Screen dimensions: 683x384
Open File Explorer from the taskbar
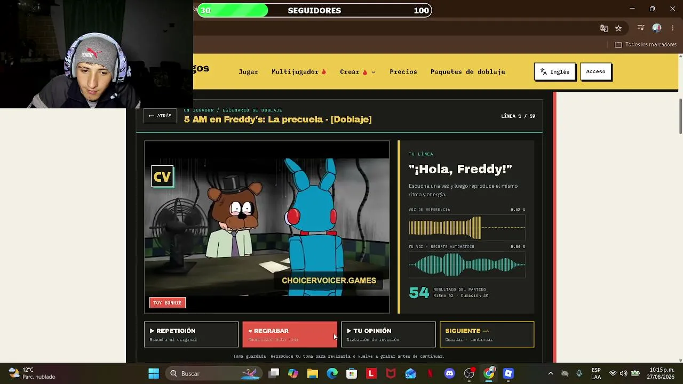[313, 373]
